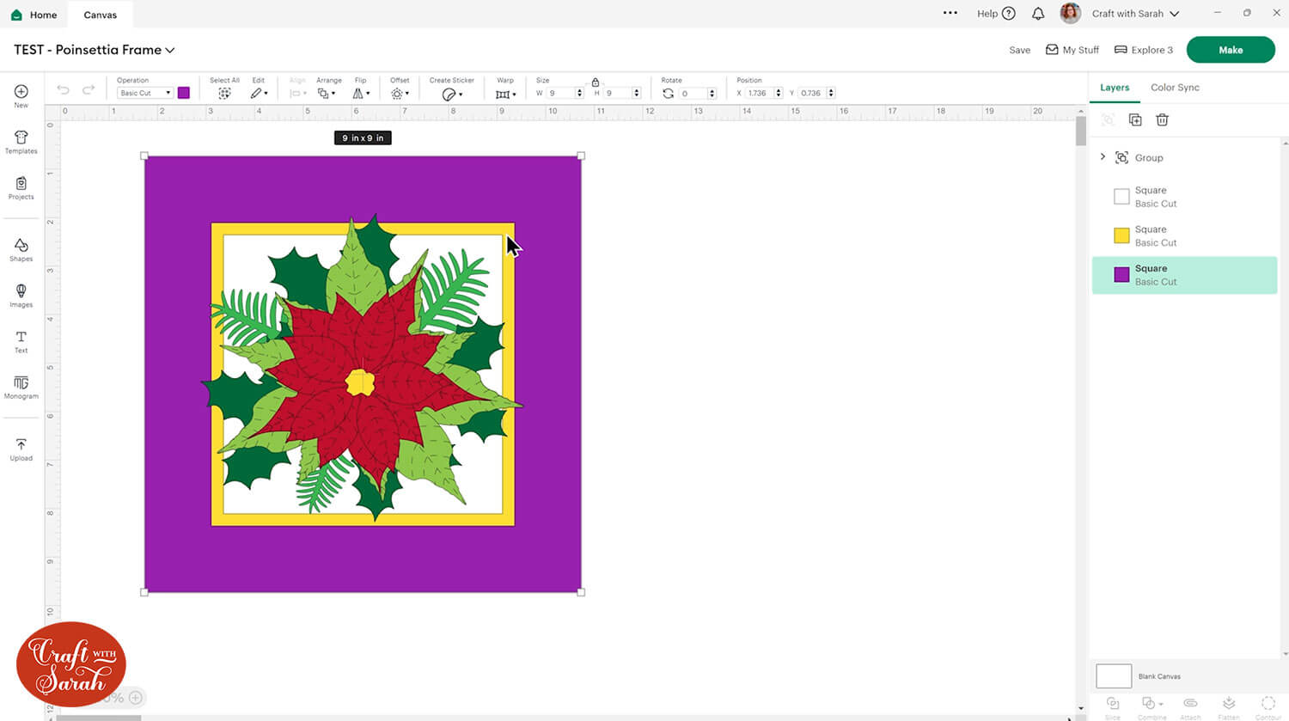Click the Upload icon in sidebar
This screenshot has width=1289, height=721.
pos(21,449)
